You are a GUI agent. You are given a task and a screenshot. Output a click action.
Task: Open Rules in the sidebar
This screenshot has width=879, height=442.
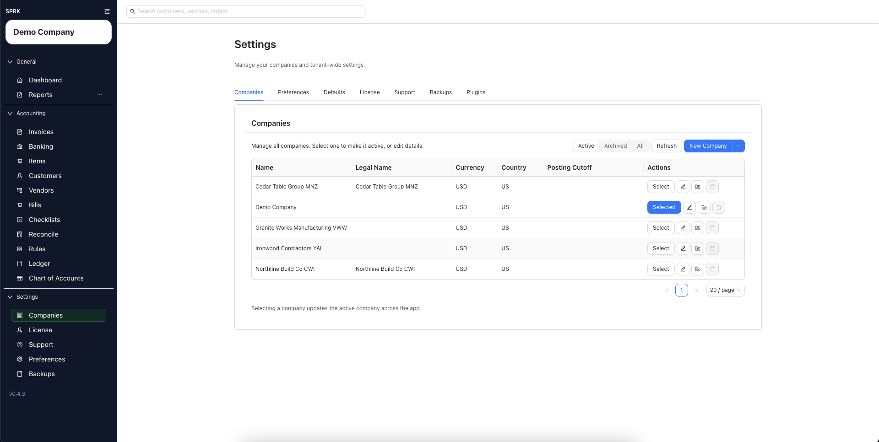point(59,249)
